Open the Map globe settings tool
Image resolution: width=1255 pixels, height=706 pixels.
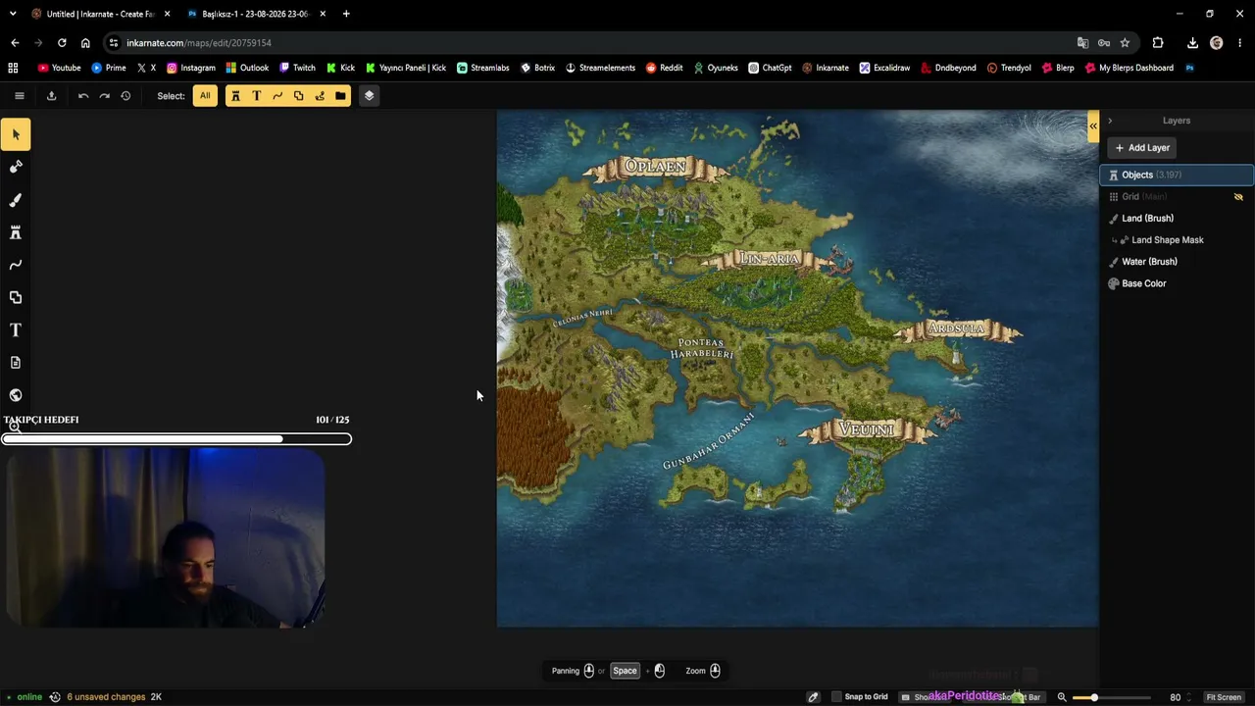(x=16, y=395)
